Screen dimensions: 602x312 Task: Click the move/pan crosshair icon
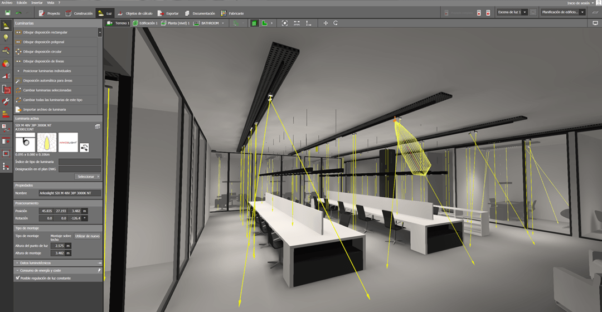326,23
